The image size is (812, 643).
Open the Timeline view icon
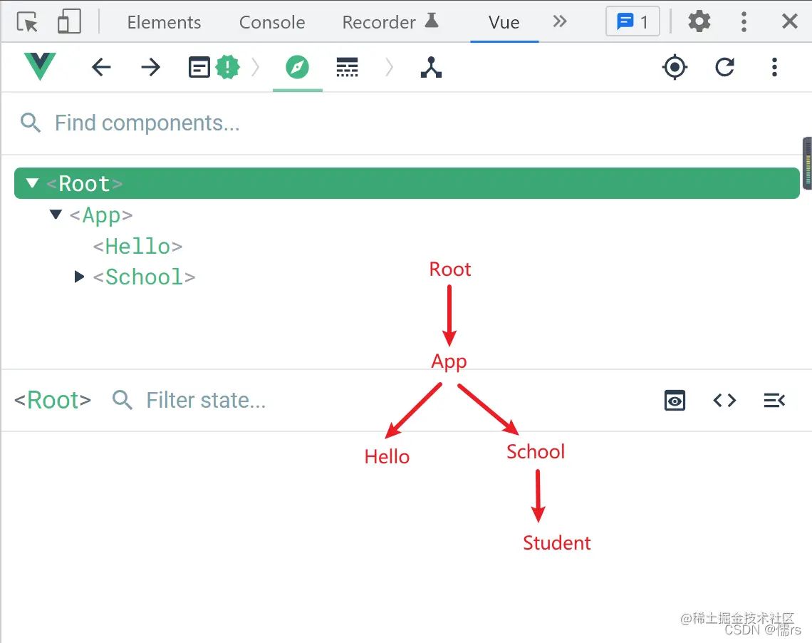(347, 67)
